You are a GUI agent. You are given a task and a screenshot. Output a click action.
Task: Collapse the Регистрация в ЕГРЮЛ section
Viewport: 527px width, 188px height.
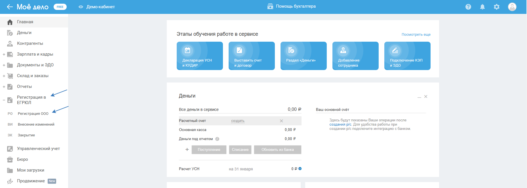tap(4, 100)
